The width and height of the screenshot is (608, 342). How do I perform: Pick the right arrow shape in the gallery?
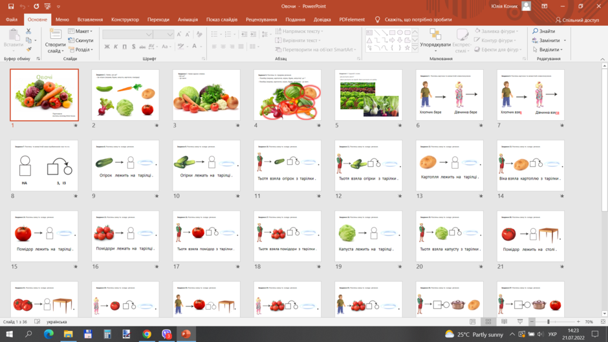[x=392, y=40]
